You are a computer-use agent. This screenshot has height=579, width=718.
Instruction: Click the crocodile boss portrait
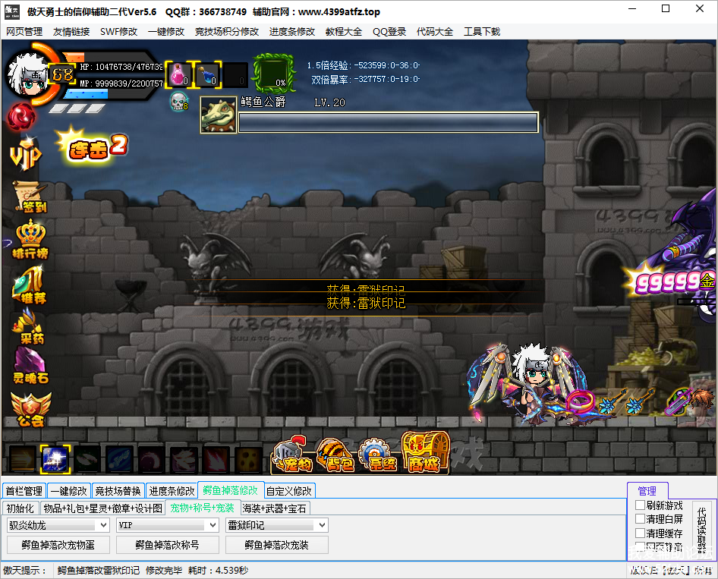pyautogui.click(x=219, y=115)
